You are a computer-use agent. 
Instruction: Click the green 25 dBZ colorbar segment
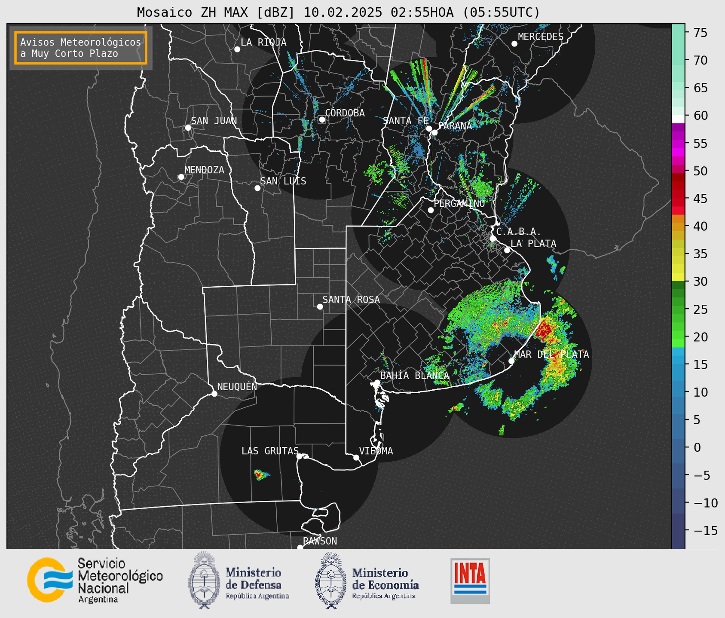pos(678,309)
